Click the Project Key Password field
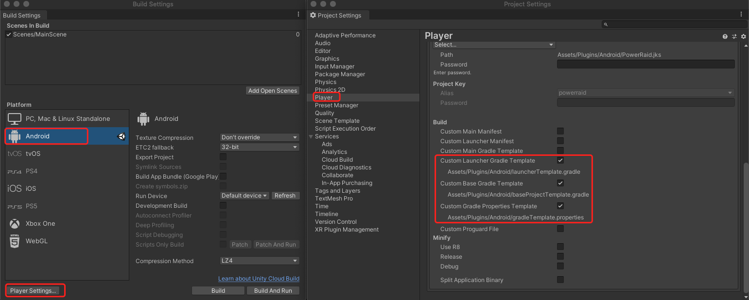 pos(645,102)
